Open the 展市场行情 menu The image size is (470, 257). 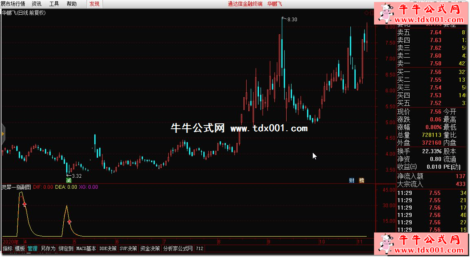(x=13, y=4)
